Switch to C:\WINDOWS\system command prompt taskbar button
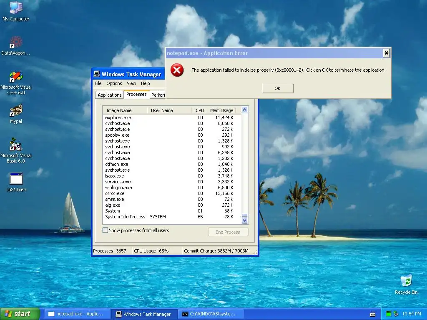This screenshot has width=427, height=320. pos(211,314)
